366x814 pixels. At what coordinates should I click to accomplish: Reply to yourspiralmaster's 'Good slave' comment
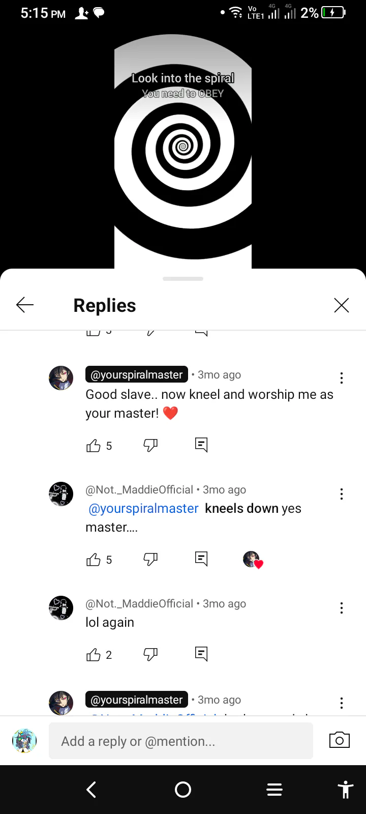(x=201, y=445)
